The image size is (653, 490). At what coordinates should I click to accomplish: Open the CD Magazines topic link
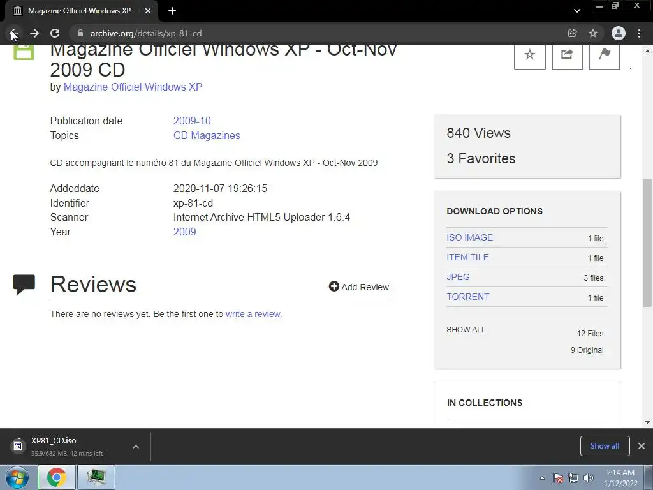tap(207, 135)
